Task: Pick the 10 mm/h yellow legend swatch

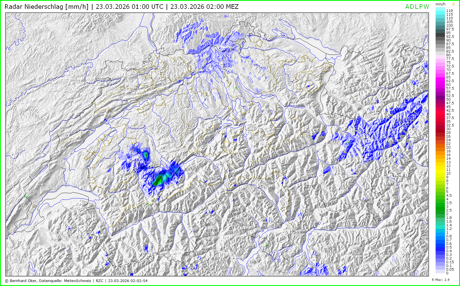Action: click(440, 173)
